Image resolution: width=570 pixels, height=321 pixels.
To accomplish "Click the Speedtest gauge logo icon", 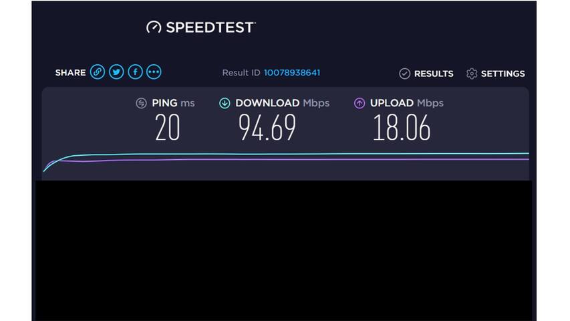I will pos(154,27).
